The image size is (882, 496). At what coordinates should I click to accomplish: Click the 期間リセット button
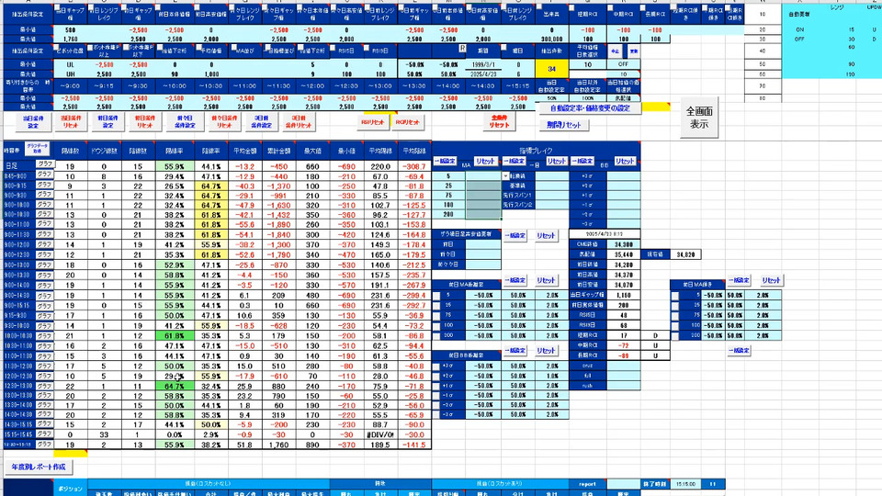[564, 125]
